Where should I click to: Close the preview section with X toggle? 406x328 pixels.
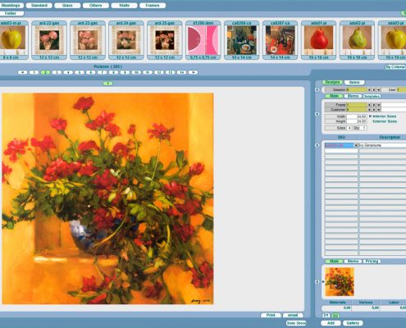[x=317, y=281]
